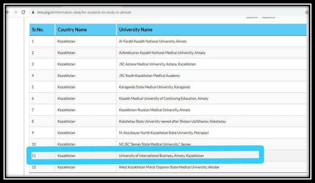315x183 pixels.
Task: Bookmark page using the star icon
Action: coord(307,12)
